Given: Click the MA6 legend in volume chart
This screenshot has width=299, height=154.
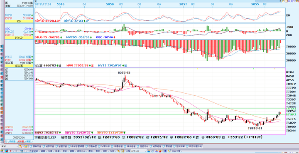Looking at the screenshot, I should tap(80, 65).
